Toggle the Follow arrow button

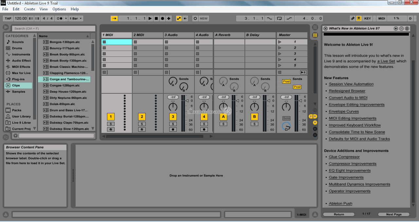click(x=114, y=19)
